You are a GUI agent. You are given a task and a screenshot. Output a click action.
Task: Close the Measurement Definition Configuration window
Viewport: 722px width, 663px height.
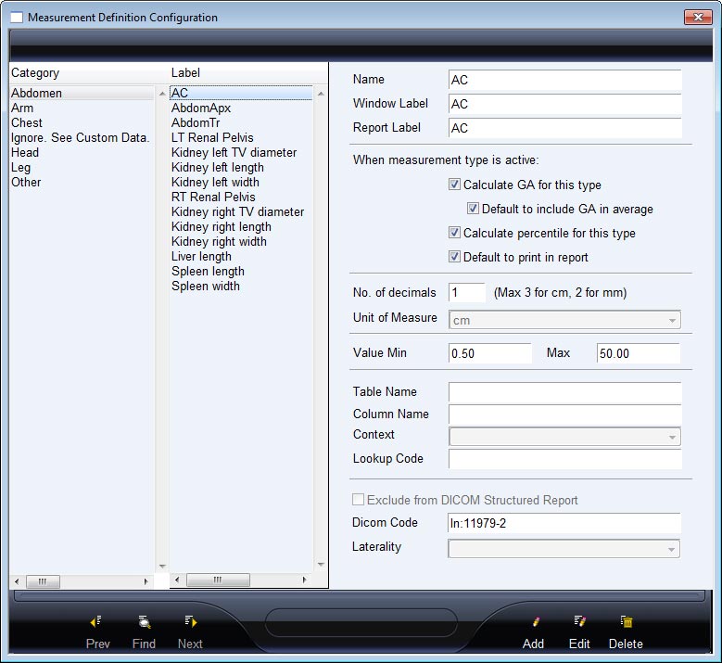(698, 17)
